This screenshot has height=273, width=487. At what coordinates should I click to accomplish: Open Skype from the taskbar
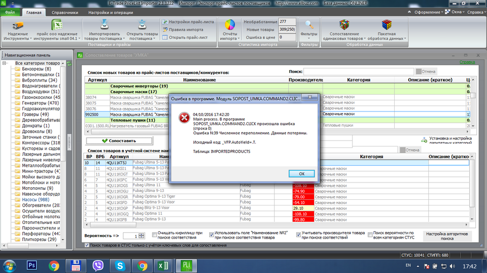tap(120, 266)
